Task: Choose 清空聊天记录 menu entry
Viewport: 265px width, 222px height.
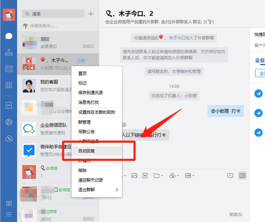Action: [x=97, y=180]
